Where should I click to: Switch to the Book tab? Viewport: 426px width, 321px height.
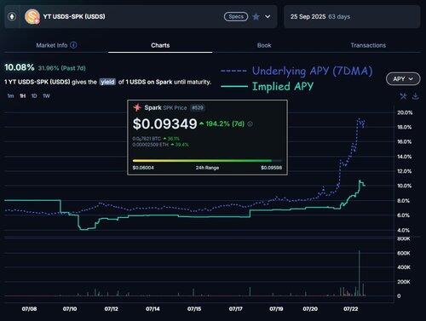[264, 45]
